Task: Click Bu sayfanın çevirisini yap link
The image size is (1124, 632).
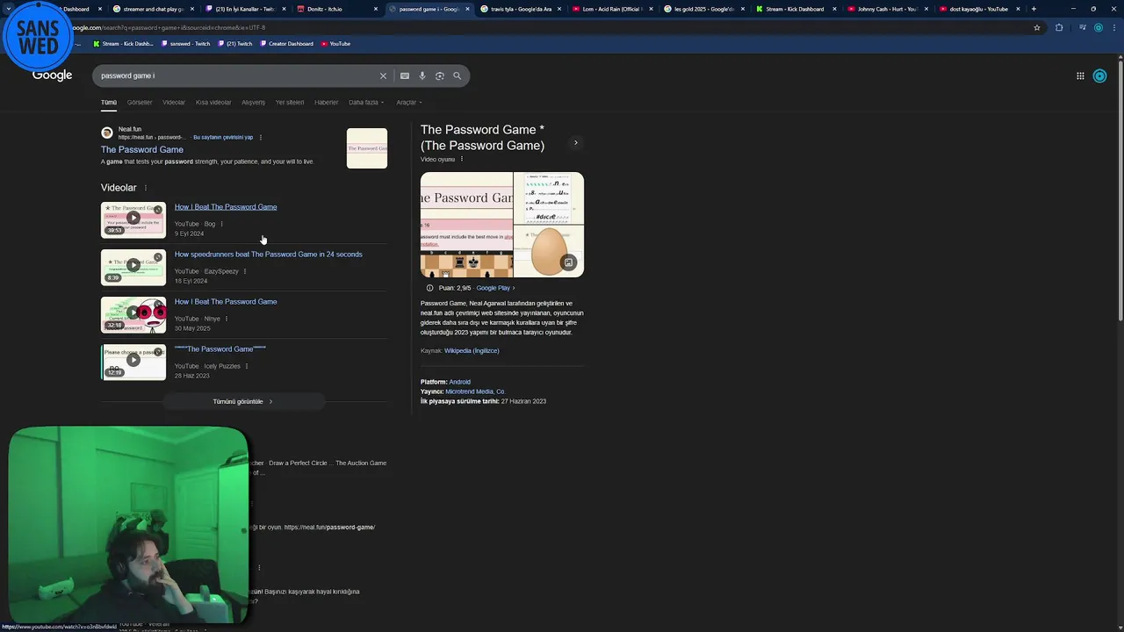Action: coord(223,137)
